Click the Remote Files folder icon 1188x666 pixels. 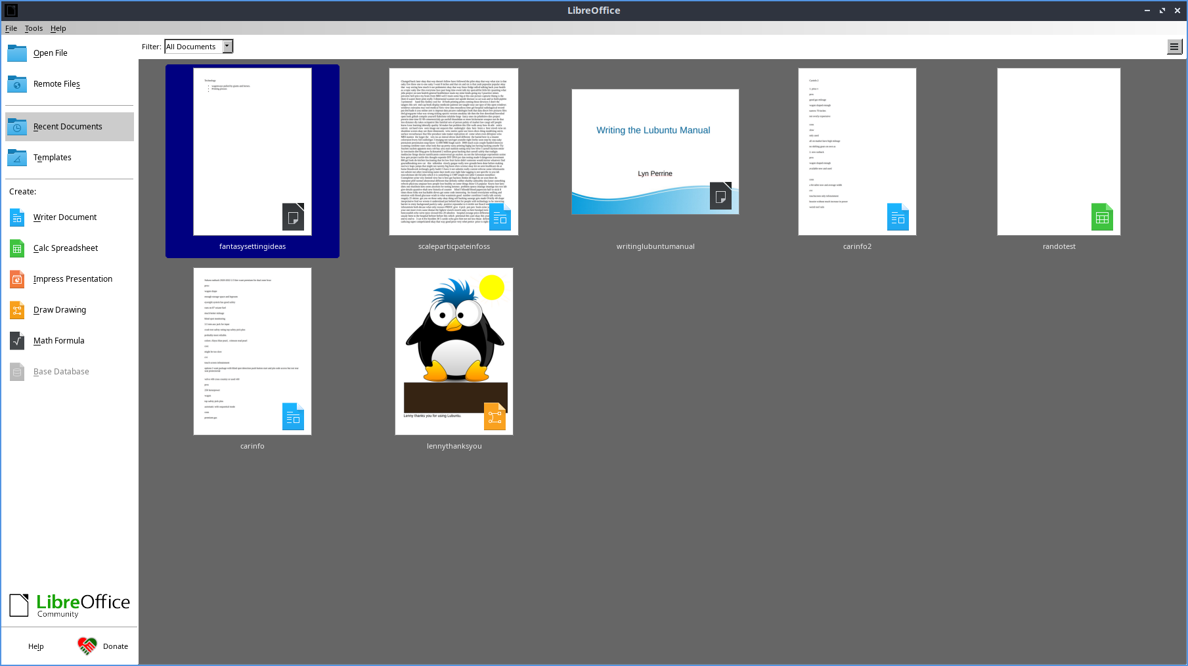tap(17, 84)
